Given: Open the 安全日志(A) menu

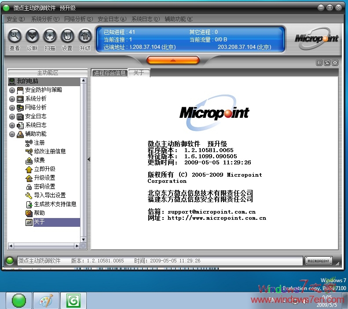Looking at the screenshot, I should 112,19.
